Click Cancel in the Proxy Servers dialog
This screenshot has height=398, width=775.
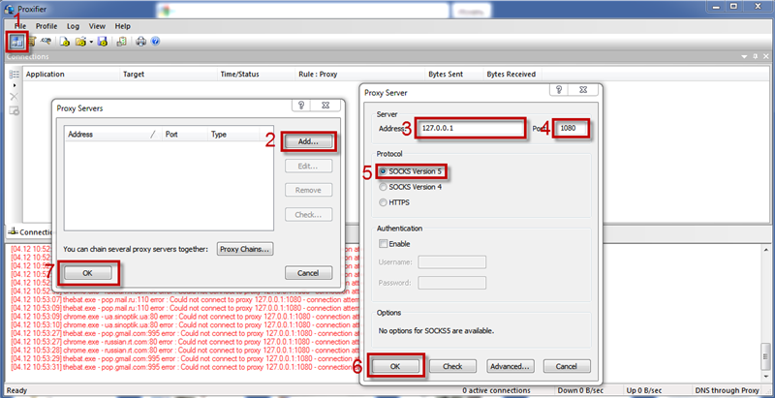(x=308, y=273)
